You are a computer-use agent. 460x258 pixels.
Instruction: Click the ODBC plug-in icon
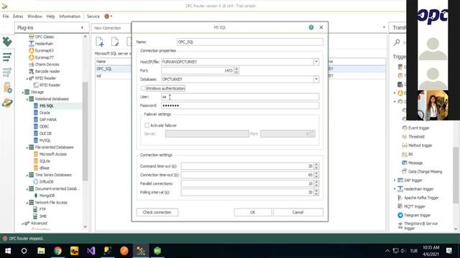36,126
